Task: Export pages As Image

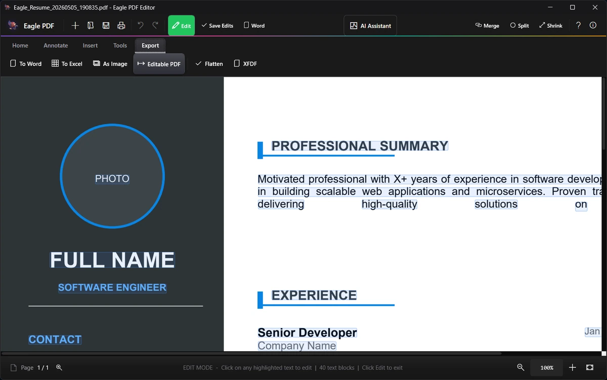Action: 110,64
